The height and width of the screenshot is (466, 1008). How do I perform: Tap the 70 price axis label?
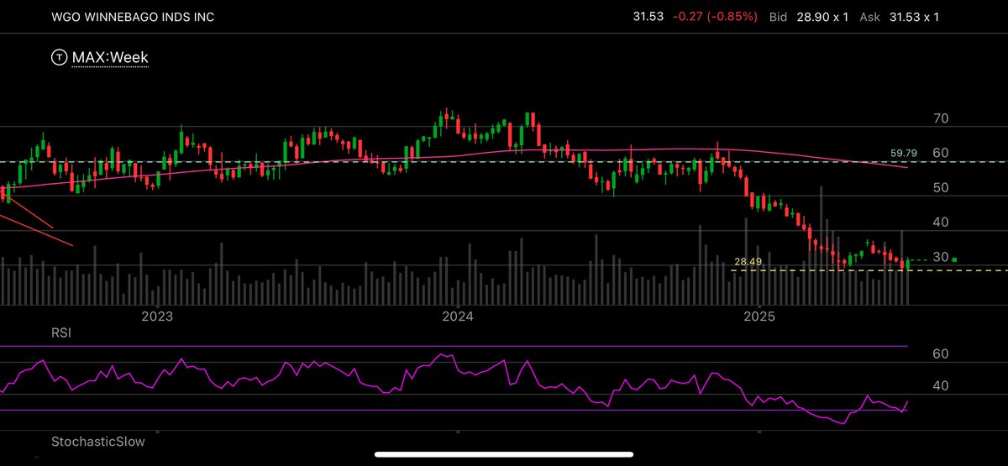(941, 119)
